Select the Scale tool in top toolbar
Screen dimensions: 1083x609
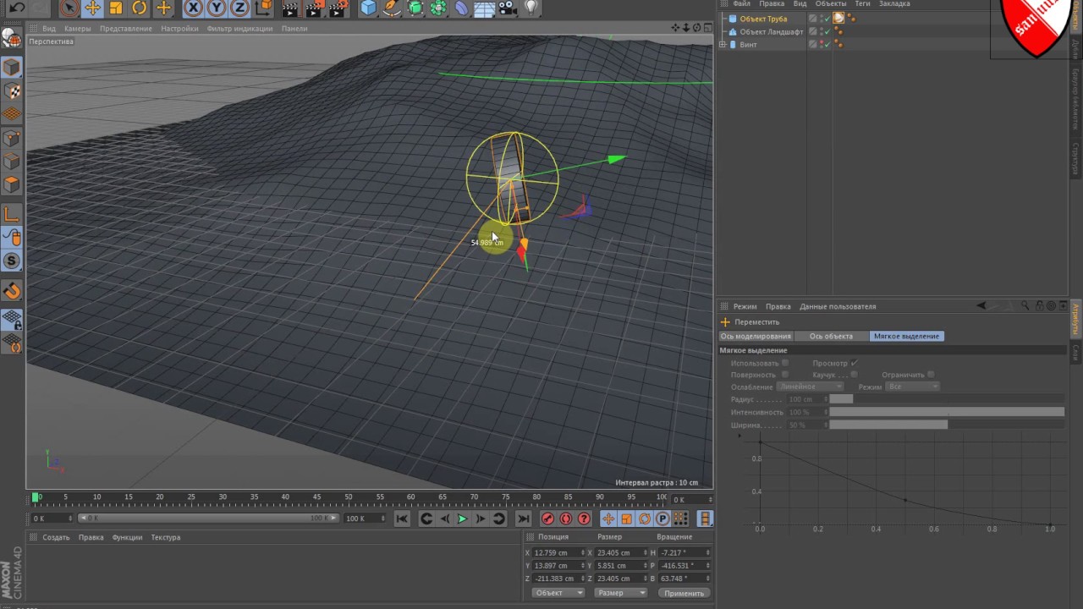(116, 8)
